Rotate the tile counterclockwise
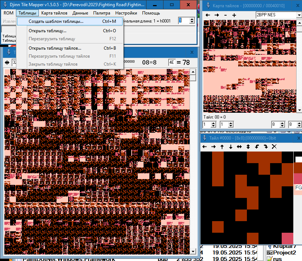The width and height of the screenshot is (302, 261). coord(257,147)
